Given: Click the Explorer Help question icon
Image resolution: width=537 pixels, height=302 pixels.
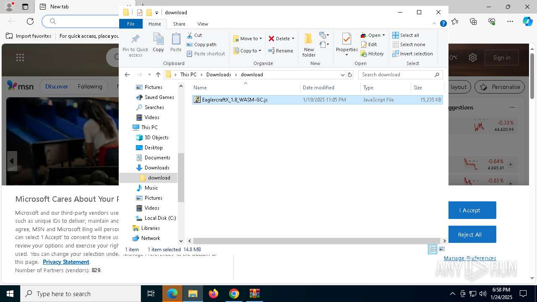Looking at the screenshot, I should [443, 24].
